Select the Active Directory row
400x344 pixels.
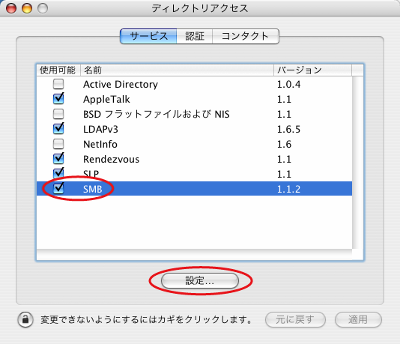click(x=195, y=84)
